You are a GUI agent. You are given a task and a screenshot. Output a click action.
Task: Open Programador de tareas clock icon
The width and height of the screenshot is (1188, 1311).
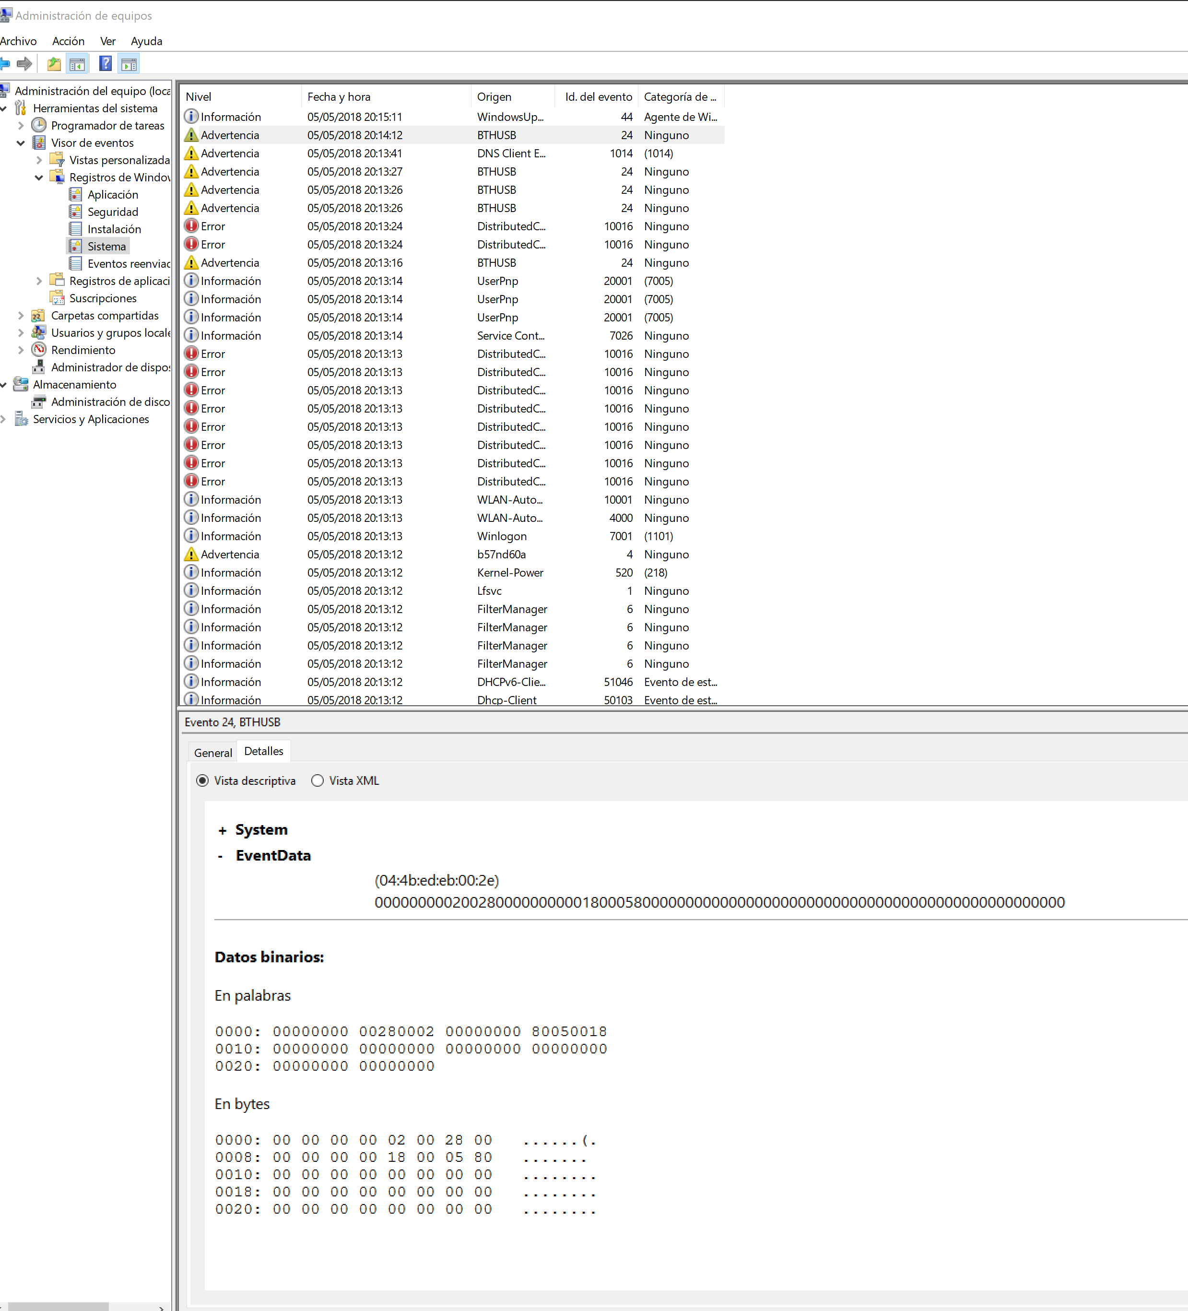40,125
